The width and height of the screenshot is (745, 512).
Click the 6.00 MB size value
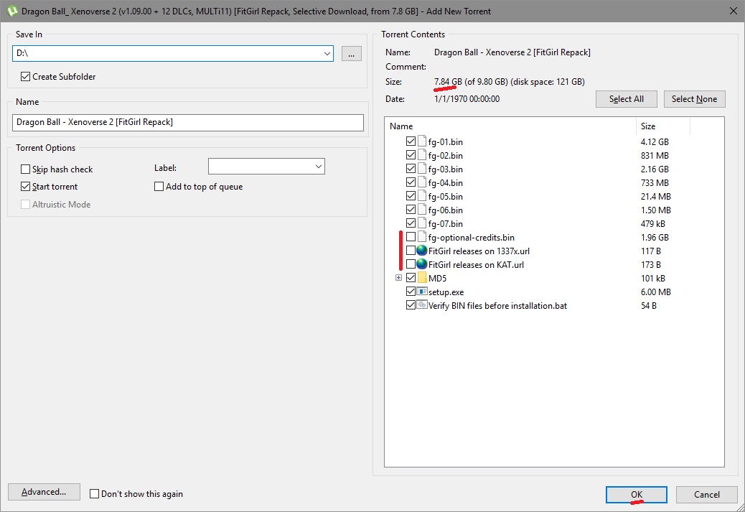(656, 292)
